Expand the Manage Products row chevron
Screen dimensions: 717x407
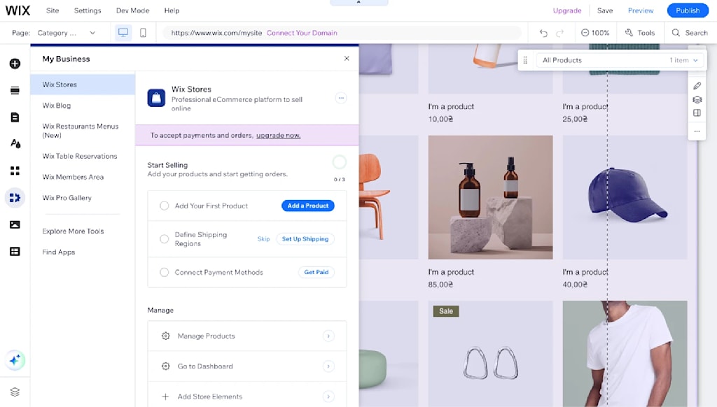pos(328,336)
